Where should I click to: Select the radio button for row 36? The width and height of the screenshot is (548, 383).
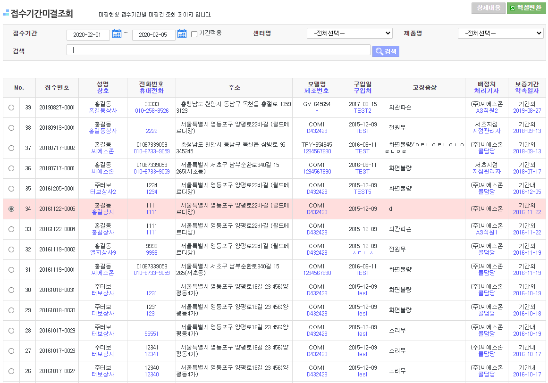(11, 168)
